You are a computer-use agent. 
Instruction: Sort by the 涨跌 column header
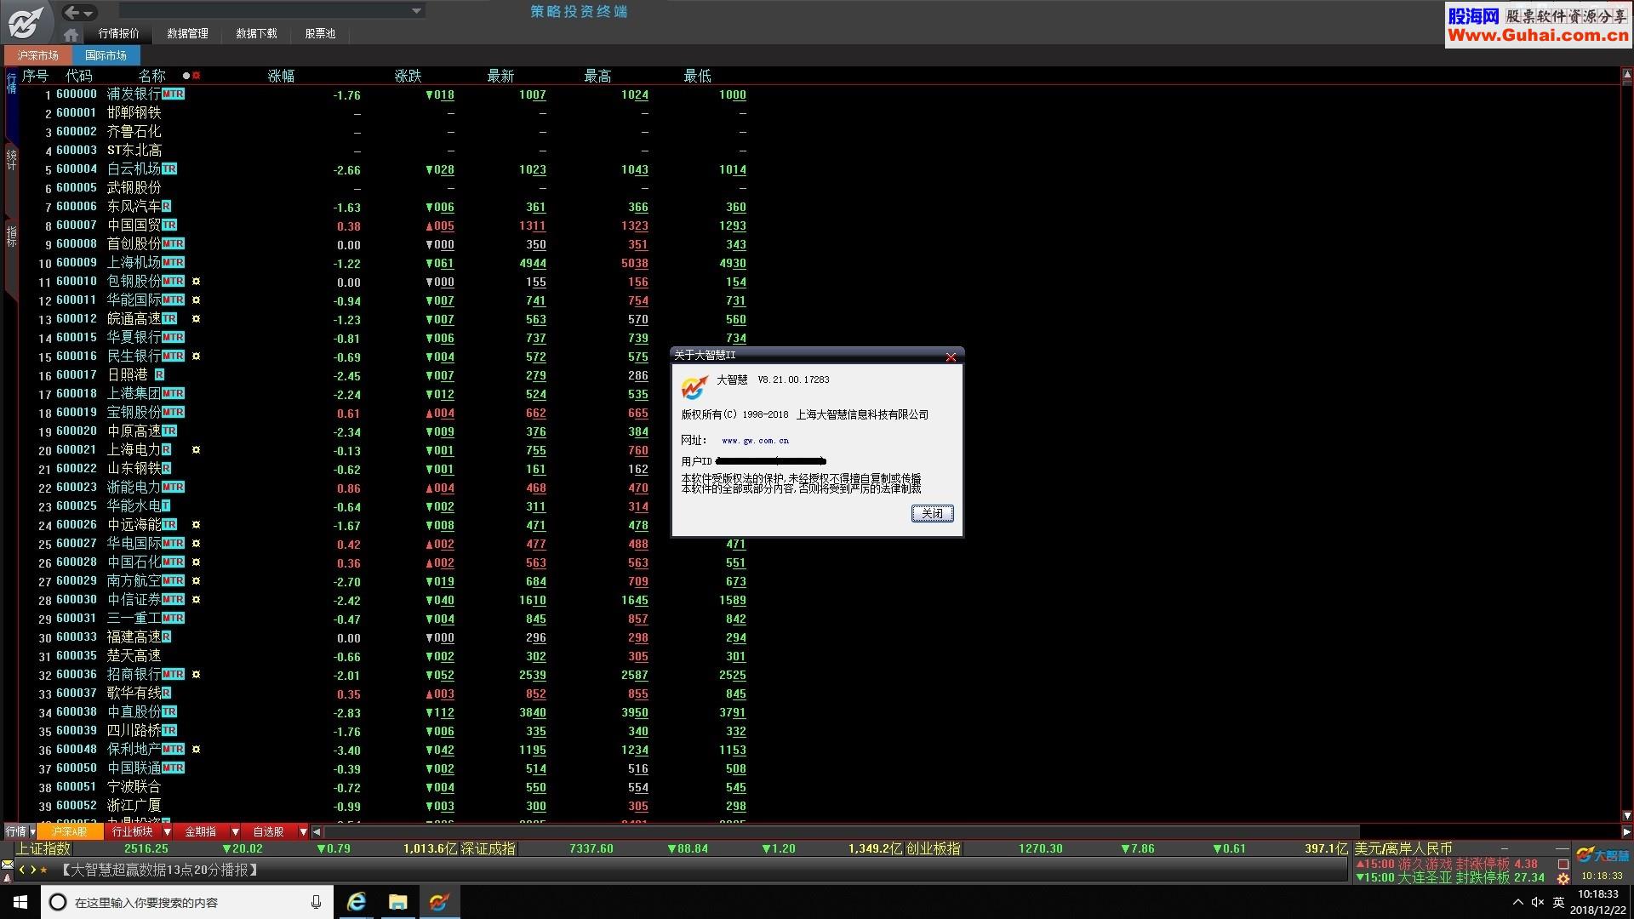408,76
